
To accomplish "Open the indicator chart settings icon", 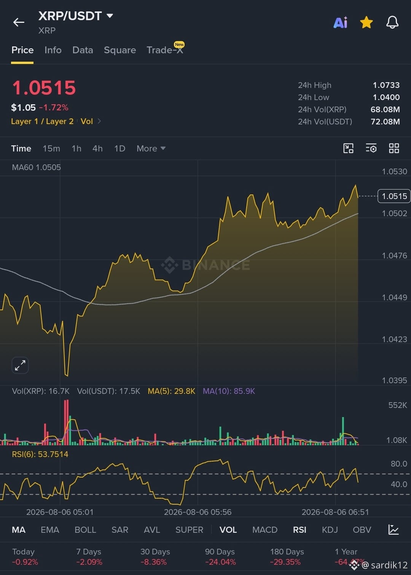I will (x=393, y=529).
